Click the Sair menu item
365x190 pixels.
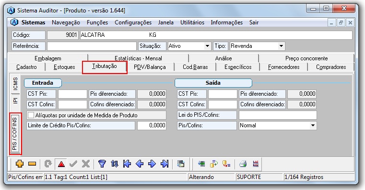(x=254, y=22)
